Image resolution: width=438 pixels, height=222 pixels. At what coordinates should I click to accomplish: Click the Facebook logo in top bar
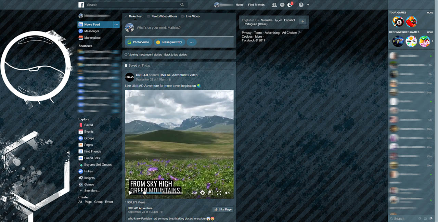tap(81, 5)
